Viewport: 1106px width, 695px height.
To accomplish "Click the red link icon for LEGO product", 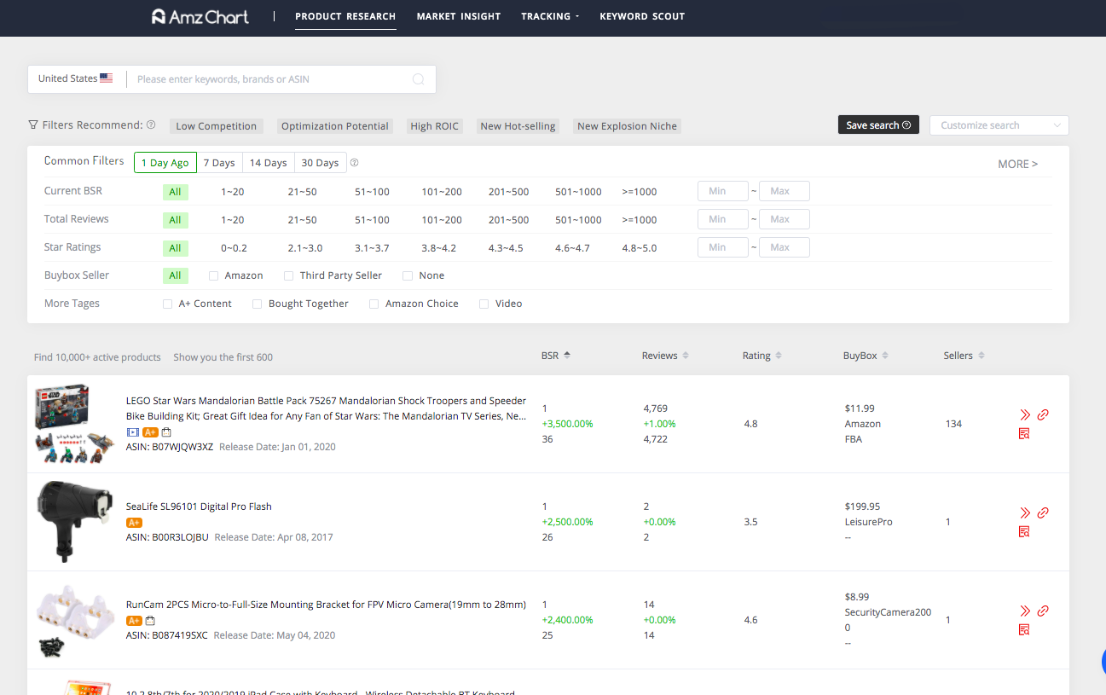I will pos(1042,415).
